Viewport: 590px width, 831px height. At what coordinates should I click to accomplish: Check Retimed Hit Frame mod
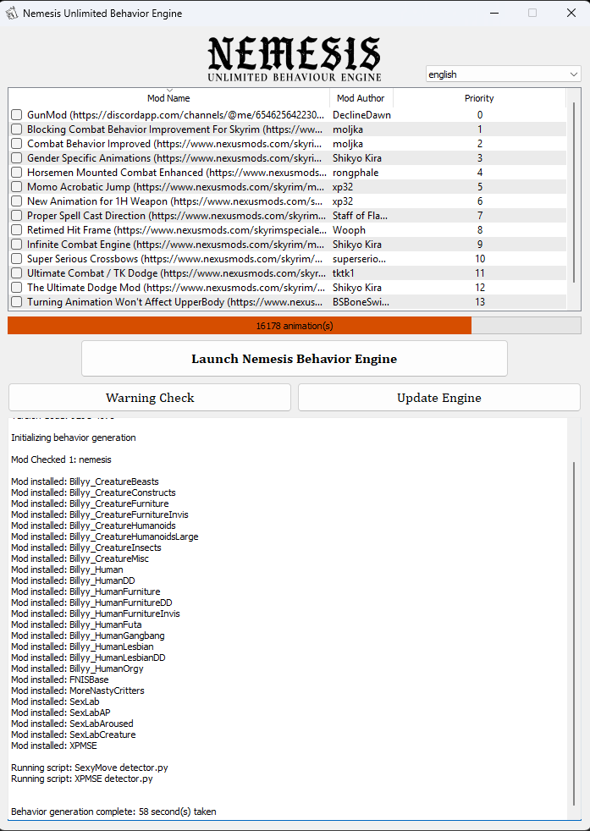(x=16, y=230)
